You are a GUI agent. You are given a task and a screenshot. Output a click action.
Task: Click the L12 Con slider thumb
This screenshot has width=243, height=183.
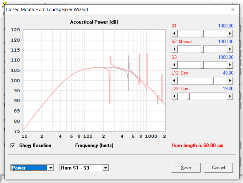point(212,81)
